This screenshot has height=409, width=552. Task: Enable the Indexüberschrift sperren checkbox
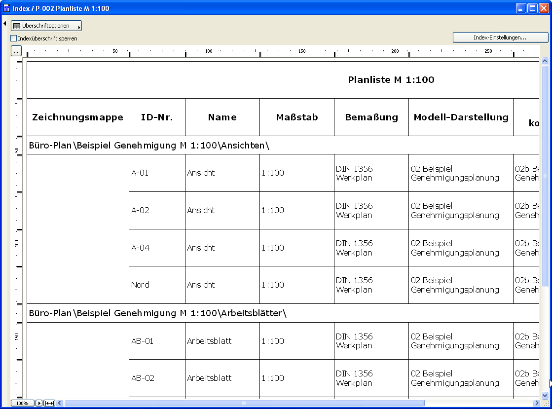14,38
